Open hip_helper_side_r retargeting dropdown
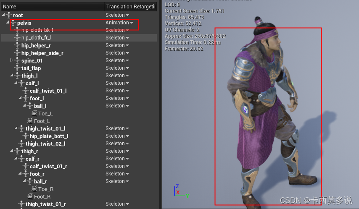The image size is (359, 209). (117, 53)
